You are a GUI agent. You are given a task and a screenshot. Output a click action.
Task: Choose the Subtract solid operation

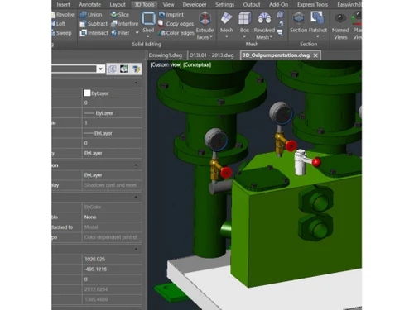pos(94,24)
